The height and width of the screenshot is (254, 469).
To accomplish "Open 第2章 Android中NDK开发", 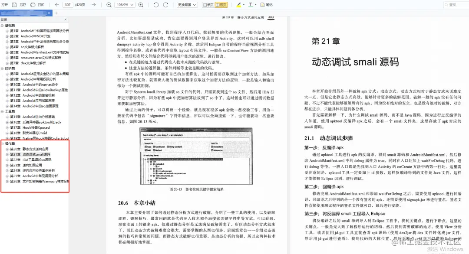I will tap(30, 36).
